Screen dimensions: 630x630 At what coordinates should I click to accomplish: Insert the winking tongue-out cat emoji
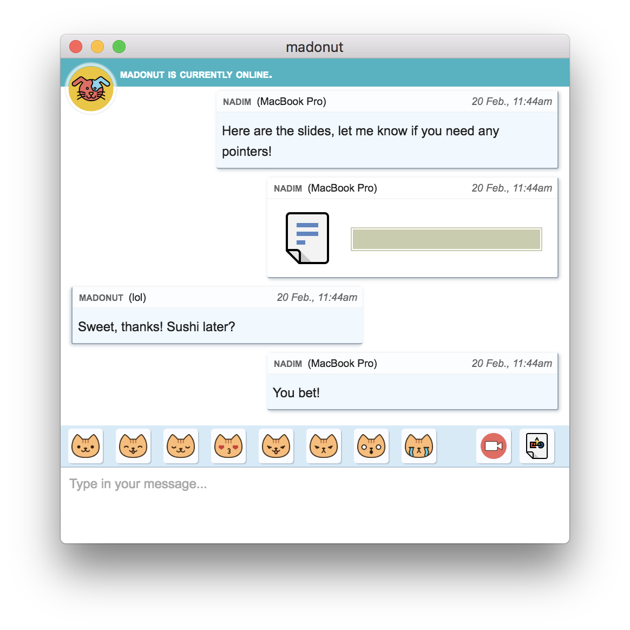click(276, 446)
